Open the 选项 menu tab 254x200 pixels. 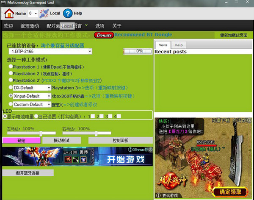pyautogui.click(x=100, y=26)
